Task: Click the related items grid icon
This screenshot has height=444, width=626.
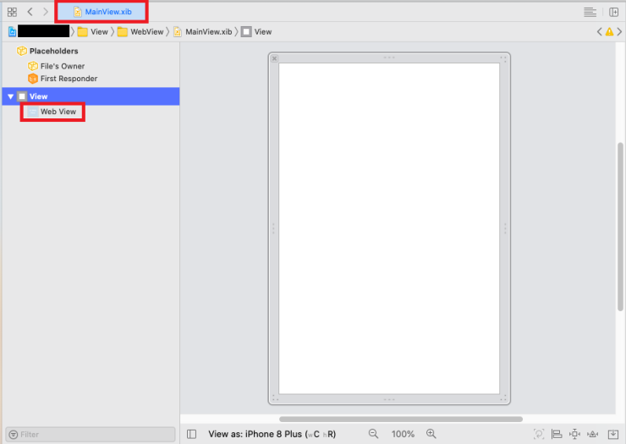Action: pos(12,12)
